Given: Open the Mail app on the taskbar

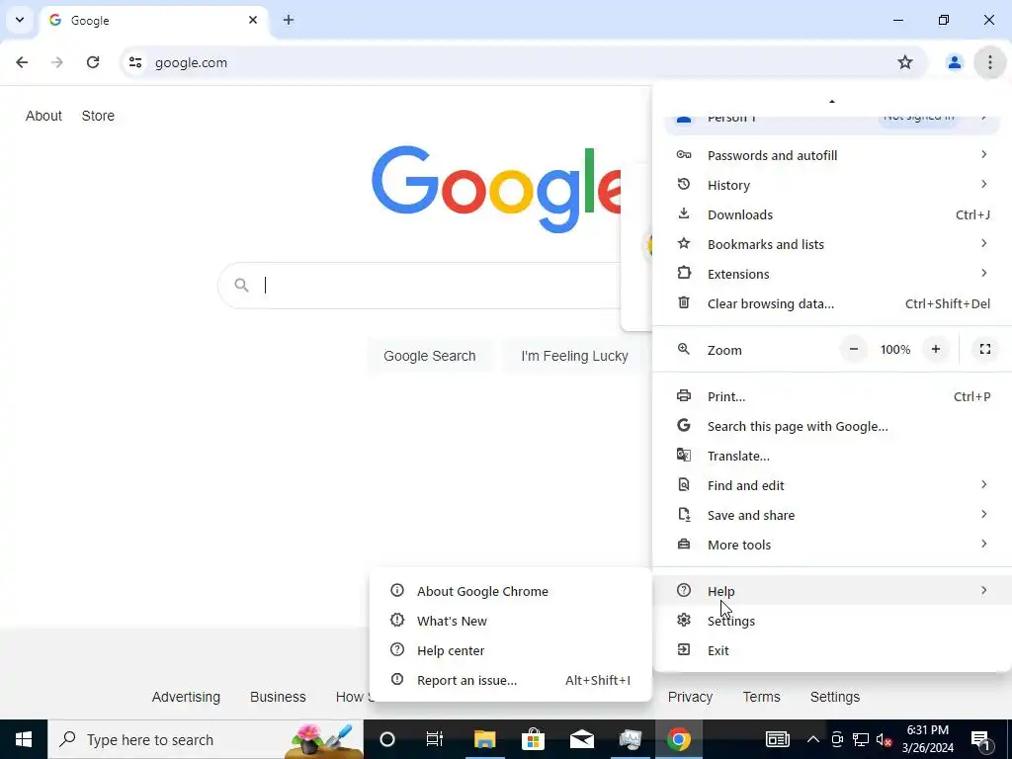Looking at the screenshot, I should point(581,739).
